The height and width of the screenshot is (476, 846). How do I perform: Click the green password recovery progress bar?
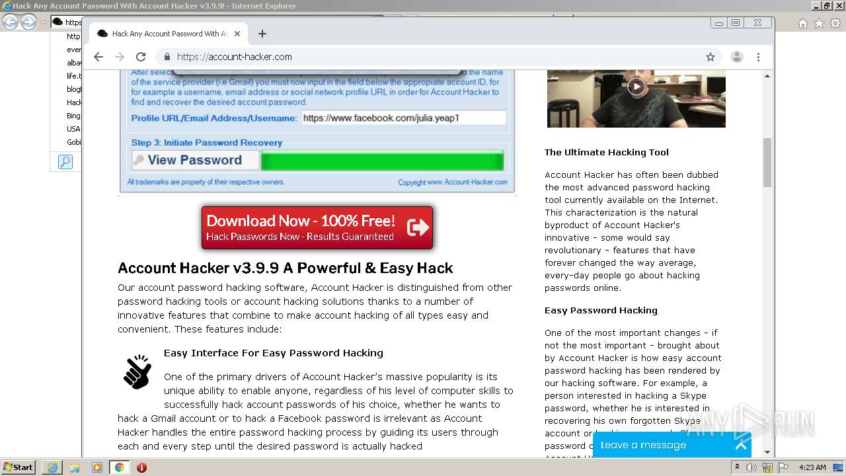click(383, 161)
